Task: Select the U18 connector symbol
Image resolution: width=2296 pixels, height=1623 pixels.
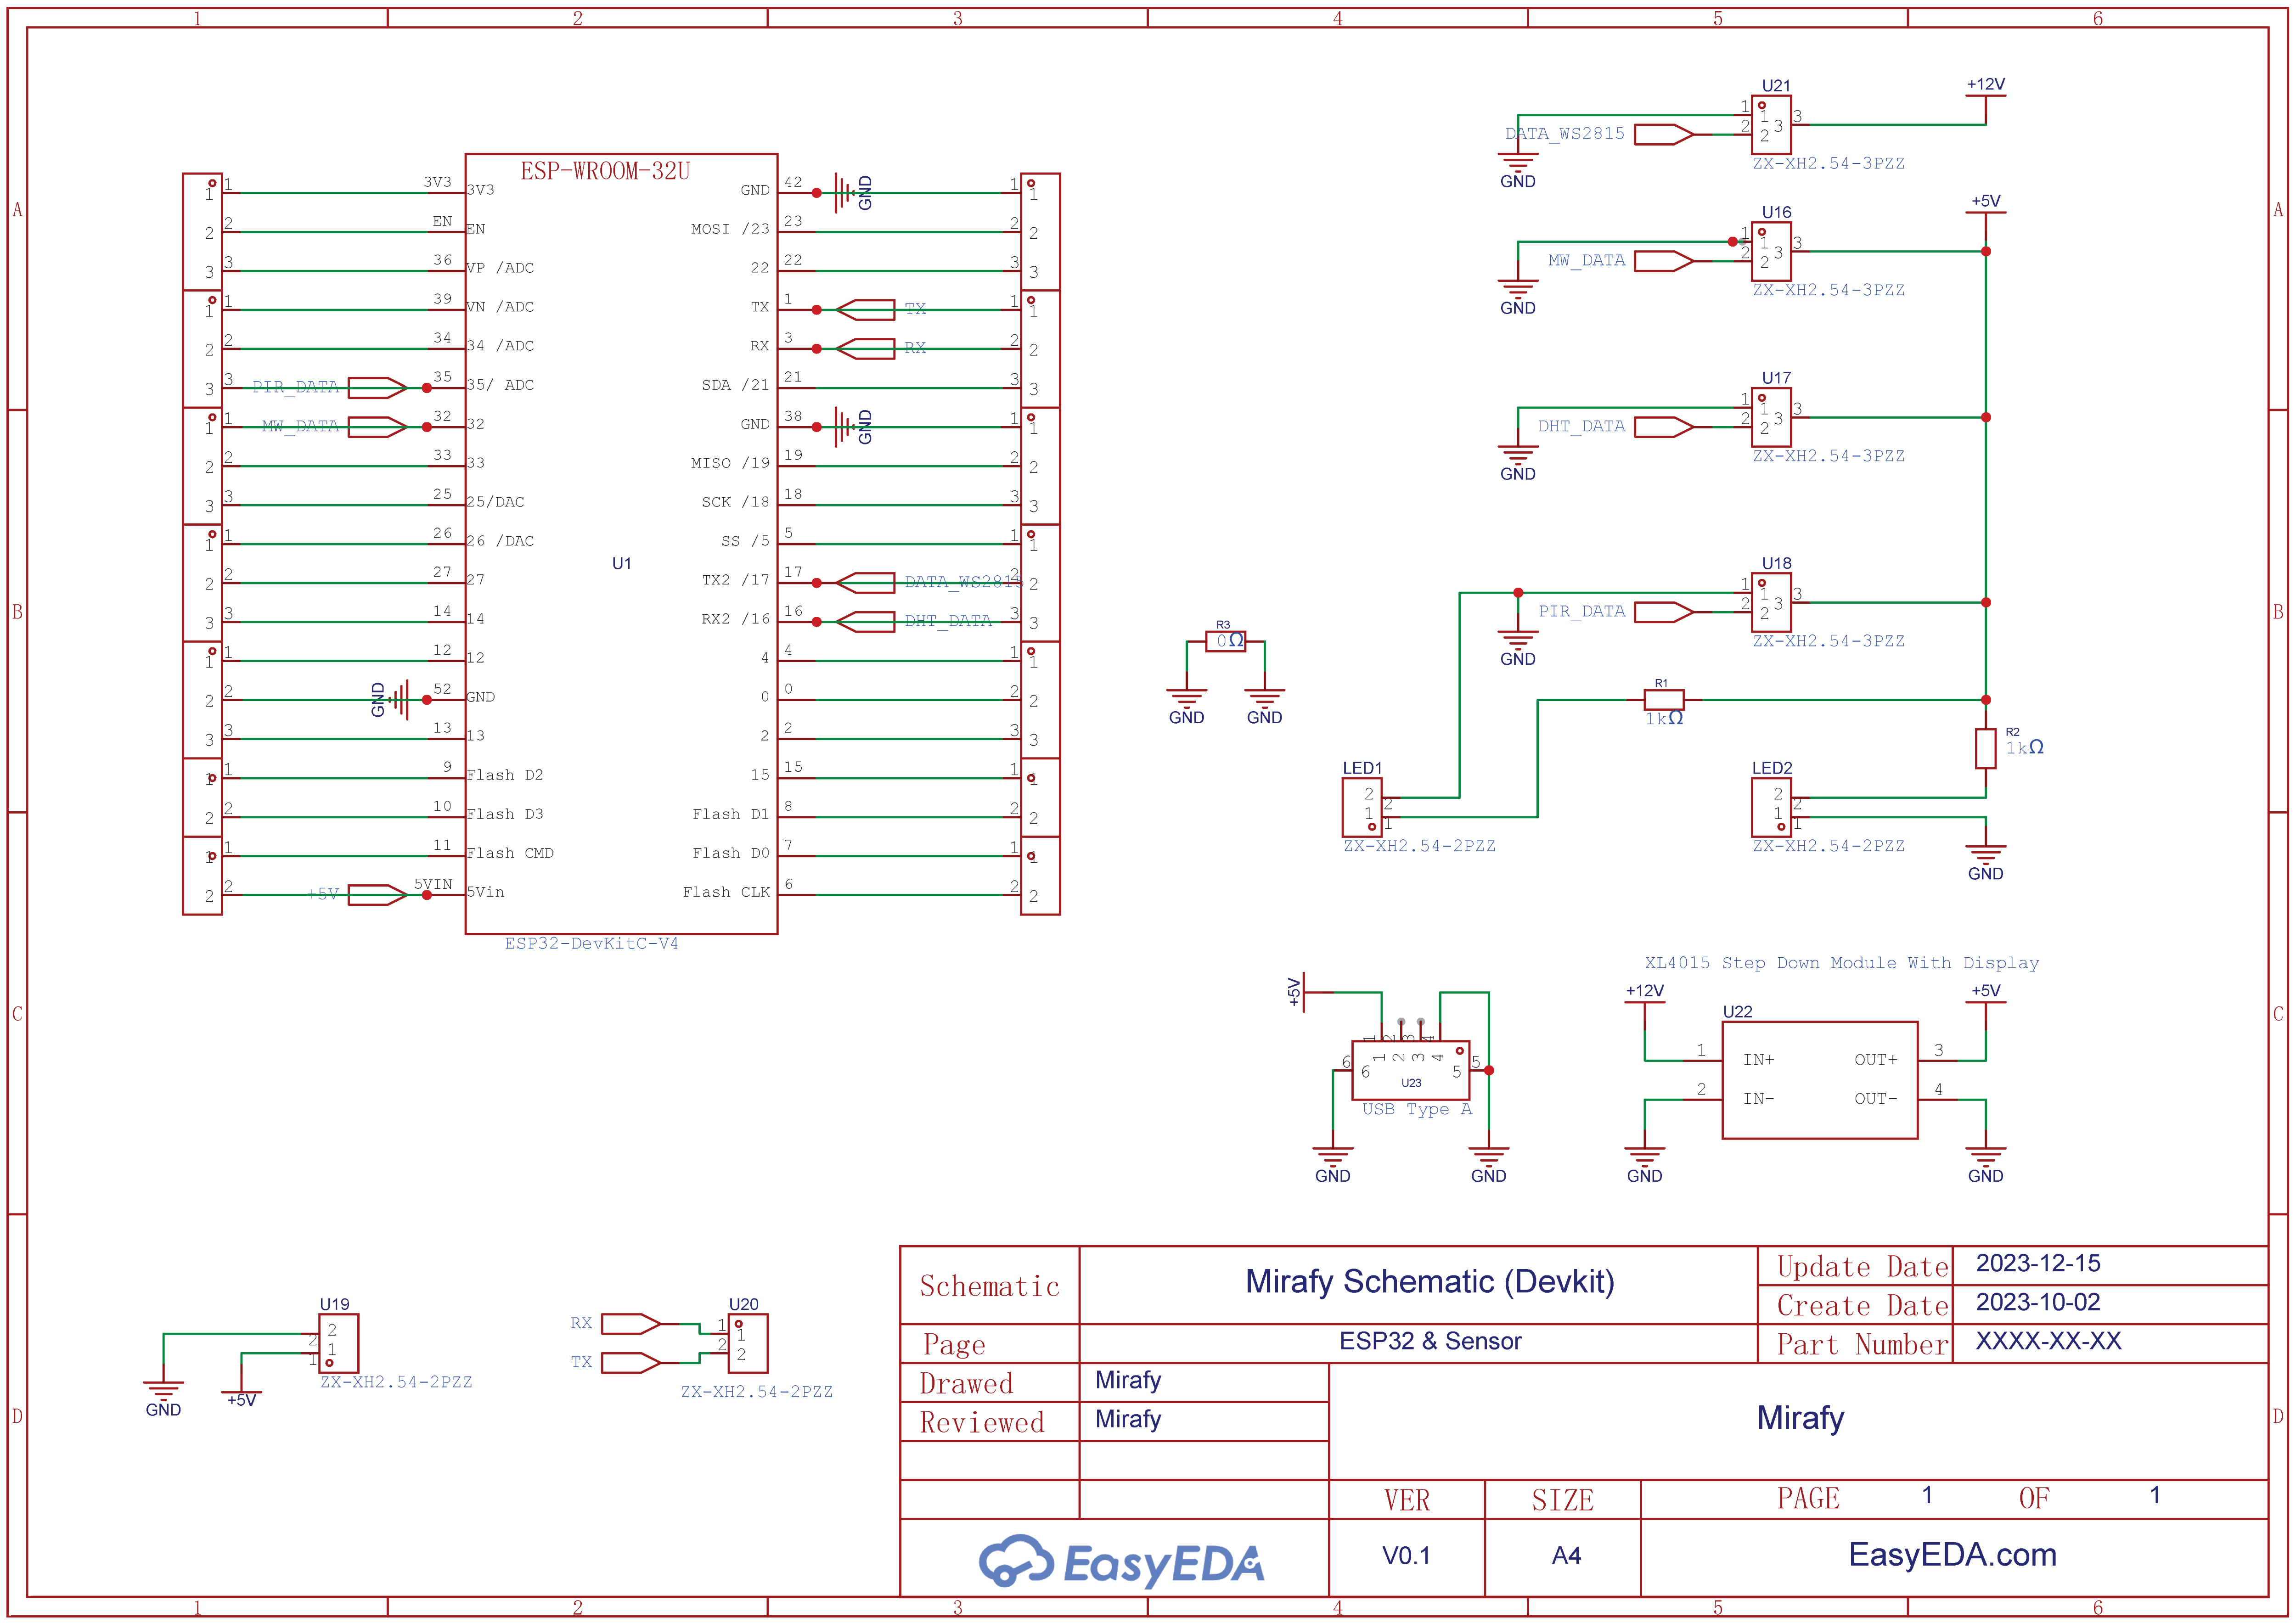Action: pos(1770,602)
